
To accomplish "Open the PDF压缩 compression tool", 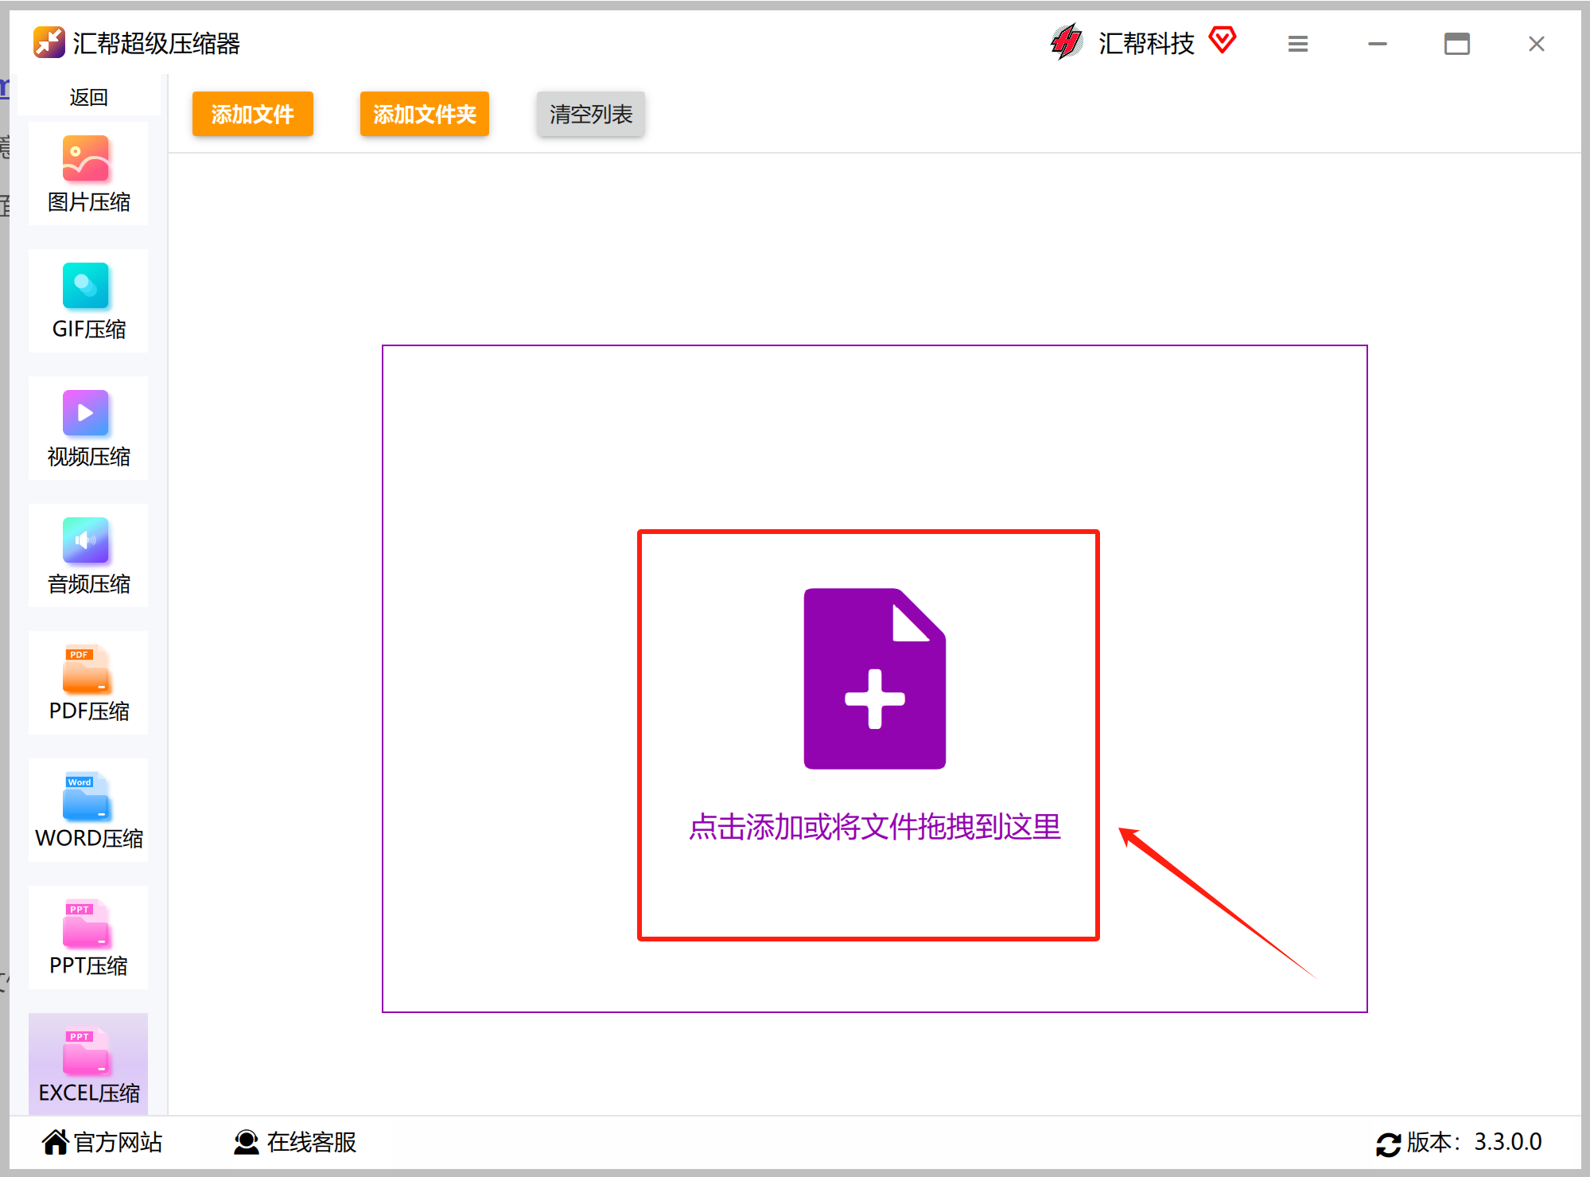I will 88,683.
